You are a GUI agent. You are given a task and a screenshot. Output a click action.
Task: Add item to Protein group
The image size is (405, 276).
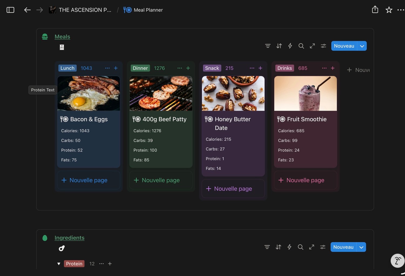pos(110,264)
